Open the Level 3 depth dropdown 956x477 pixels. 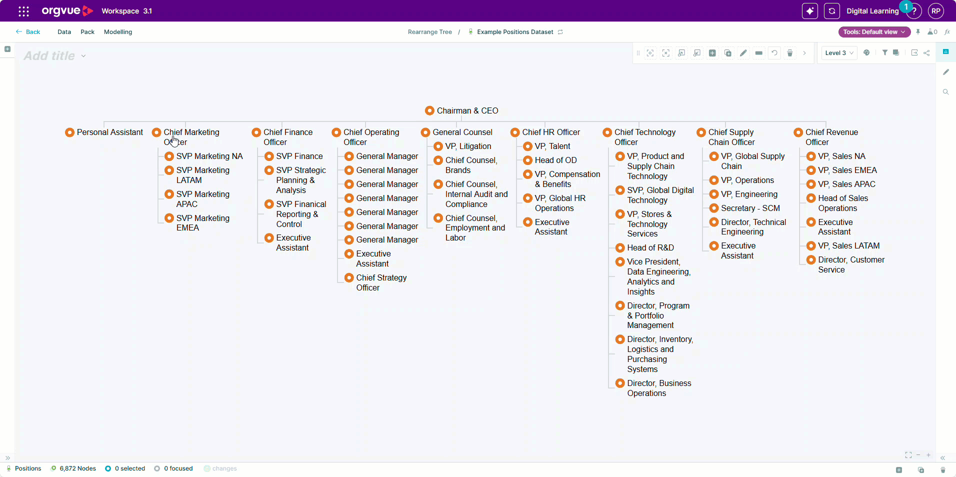point(839,53)
